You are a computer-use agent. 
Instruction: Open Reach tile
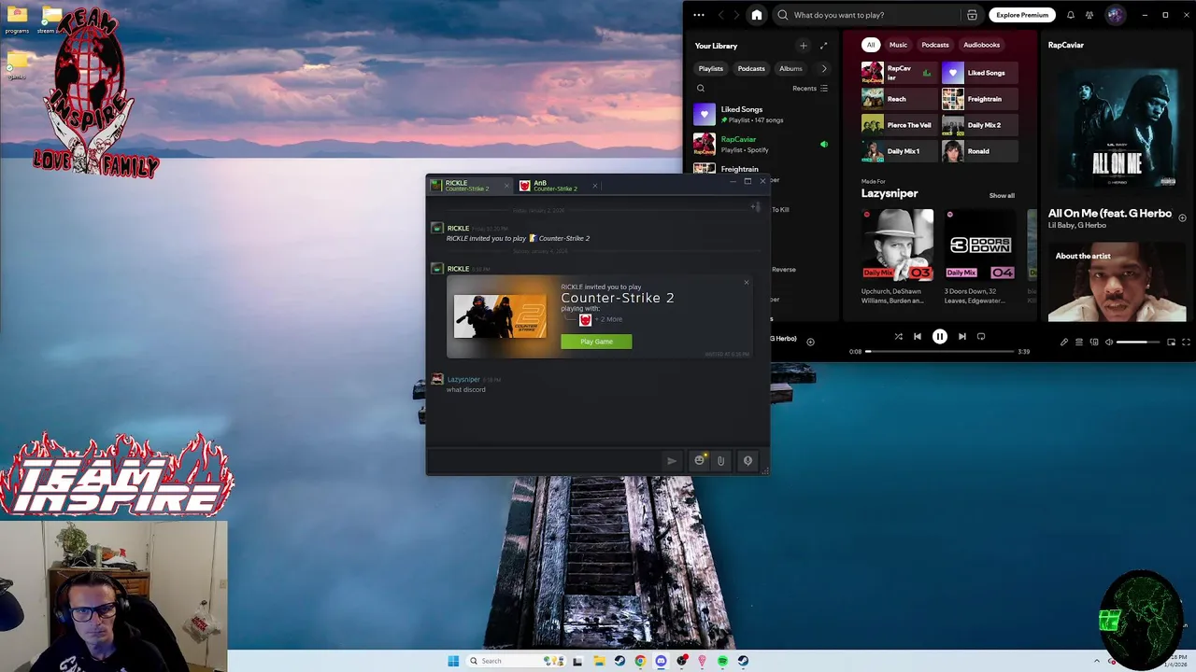pos(899,99)
